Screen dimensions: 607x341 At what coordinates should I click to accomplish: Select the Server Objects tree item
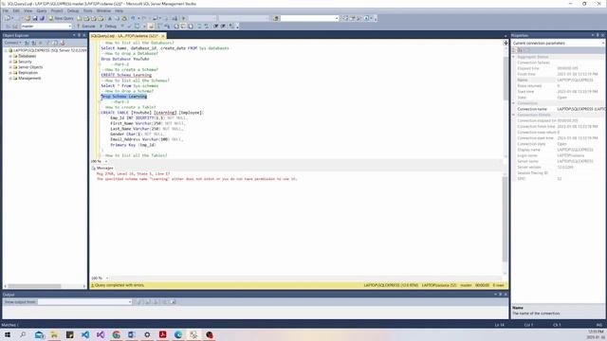click(x=30, y=67)
